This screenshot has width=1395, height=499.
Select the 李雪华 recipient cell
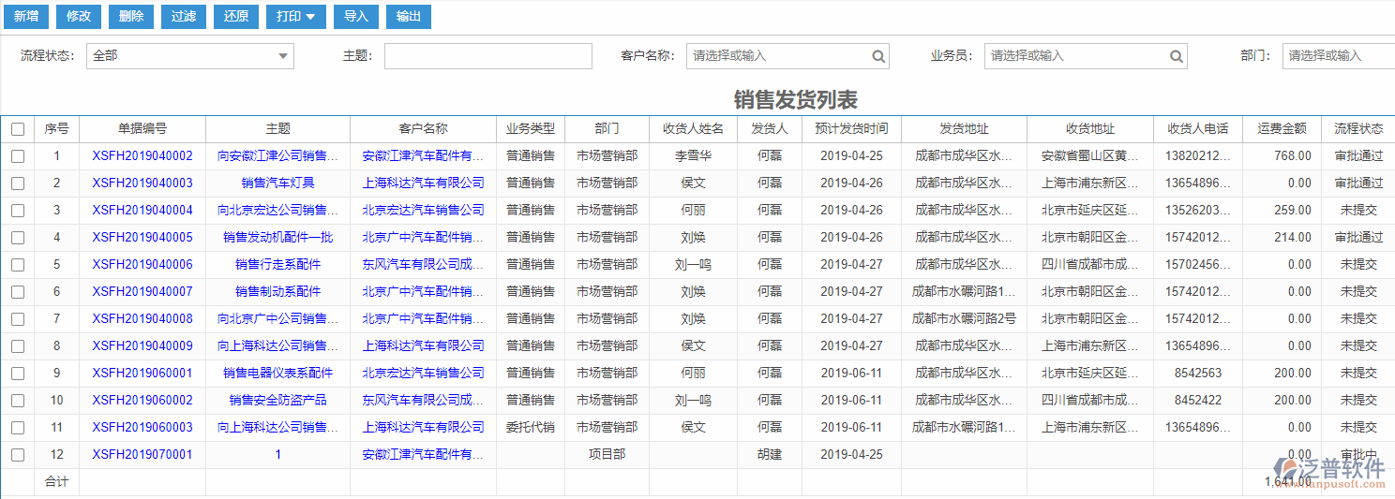[694, 156]
